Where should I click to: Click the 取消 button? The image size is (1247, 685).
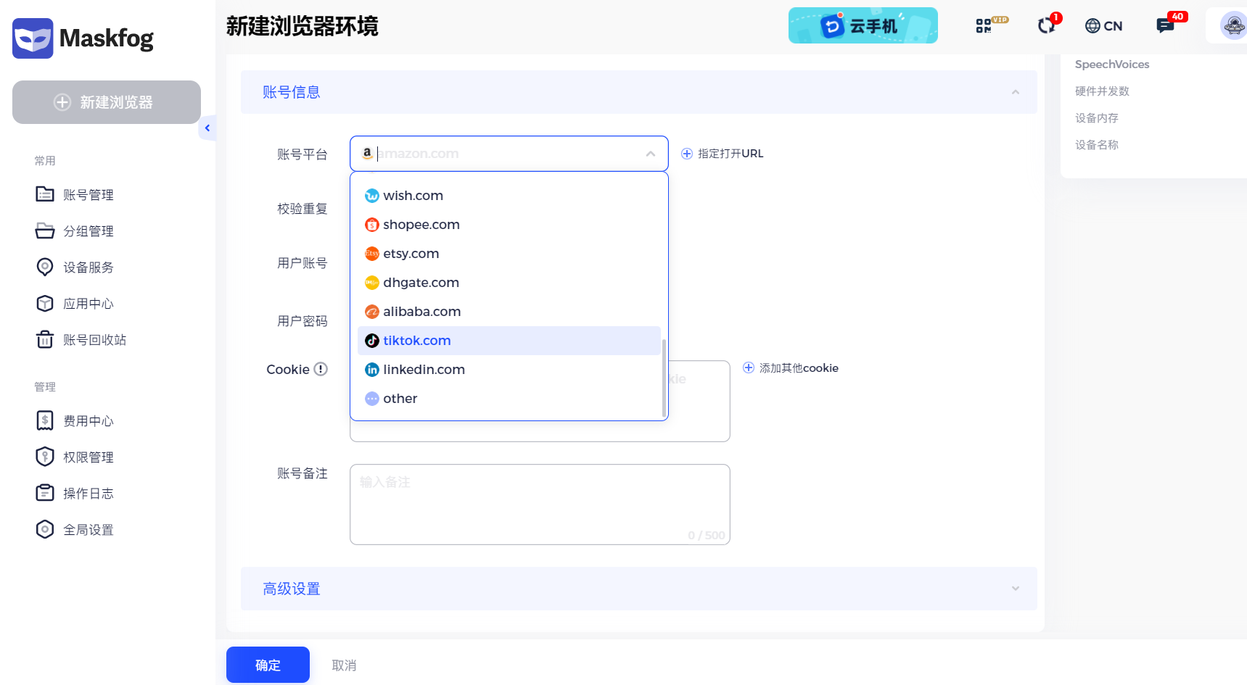[344, 665]
